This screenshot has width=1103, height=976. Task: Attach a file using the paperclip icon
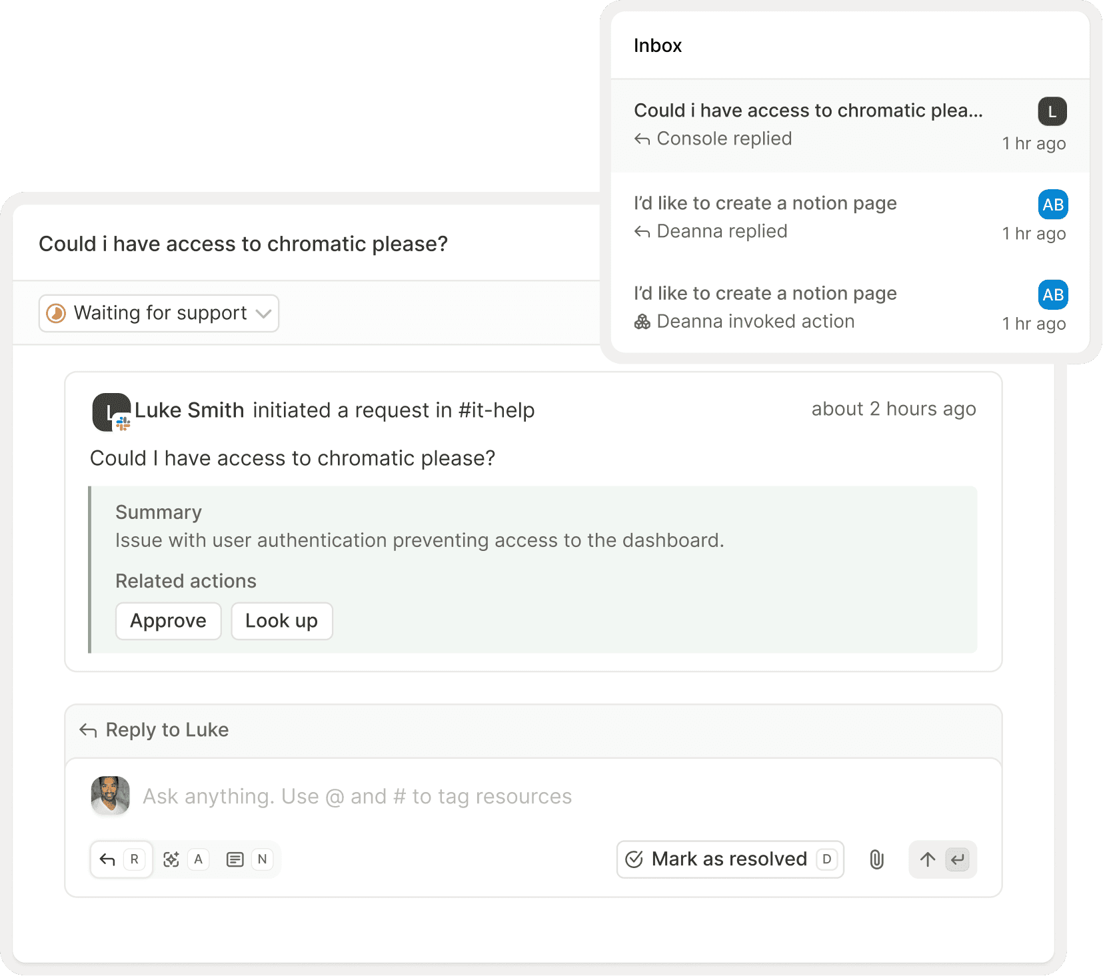tap(876, 859)
